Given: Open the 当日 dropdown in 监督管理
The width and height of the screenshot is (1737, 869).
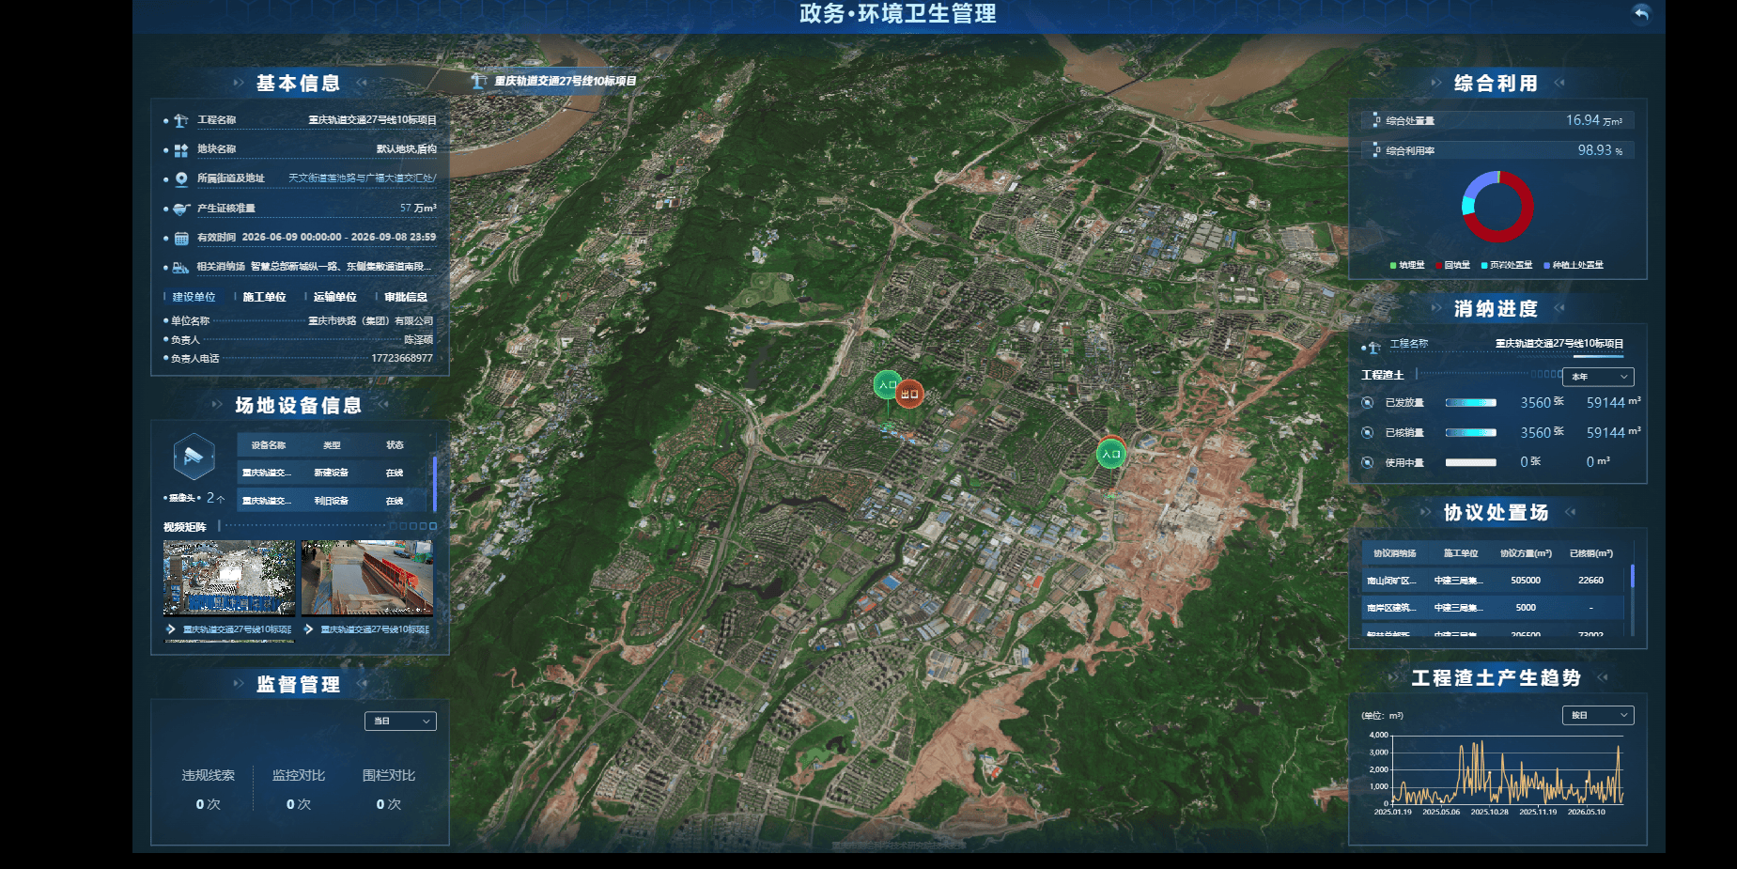Looking at the screenshot, I should 400,721.
